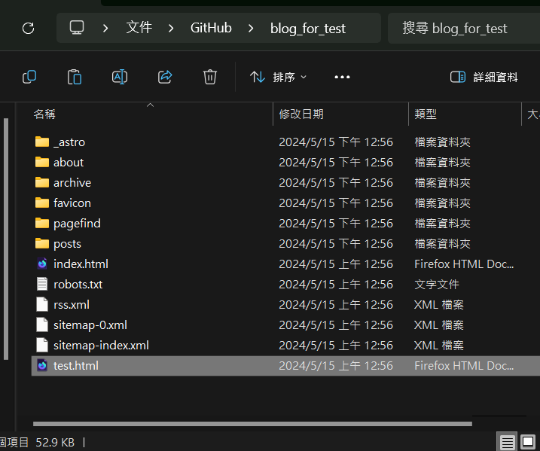Screen dimensions: 540x451
Task: Click Firefox HTML Doc type of index.html
Action: coord(464,264)
